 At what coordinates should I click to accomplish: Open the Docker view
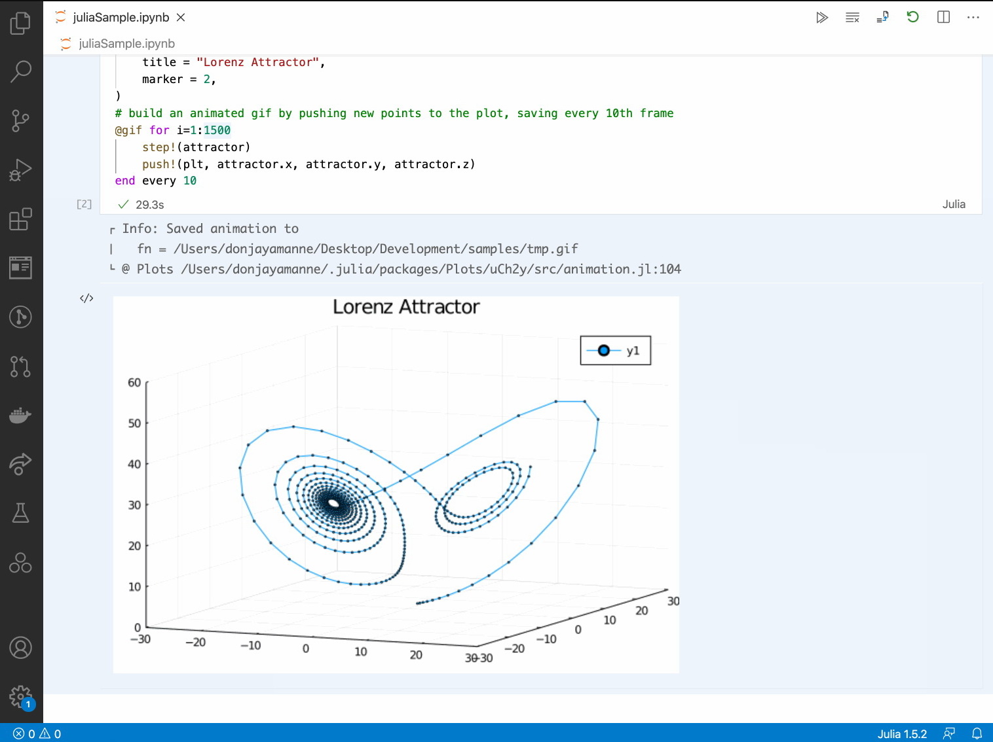(21, 415)
